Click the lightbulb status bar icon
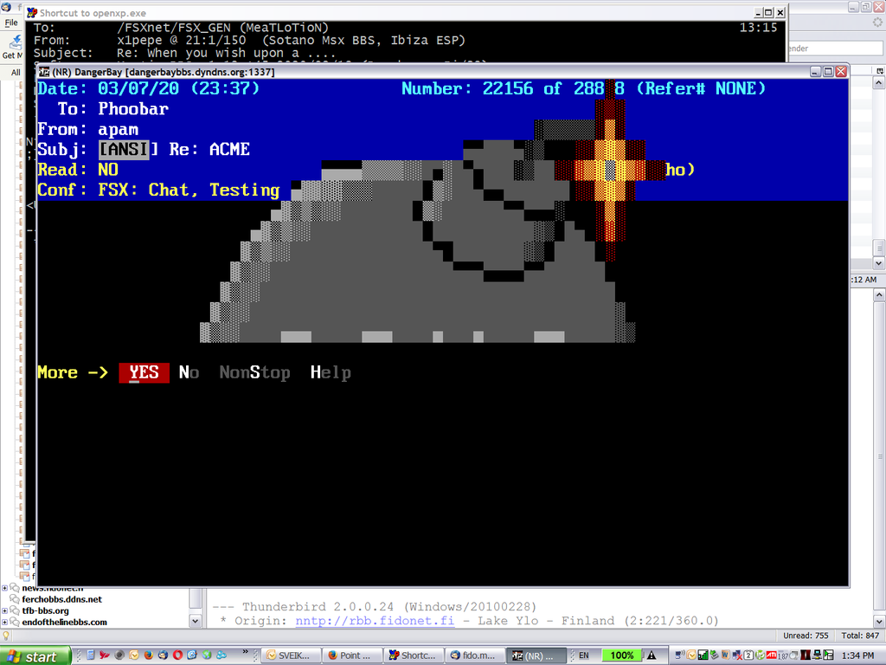 tap(6, 636)
